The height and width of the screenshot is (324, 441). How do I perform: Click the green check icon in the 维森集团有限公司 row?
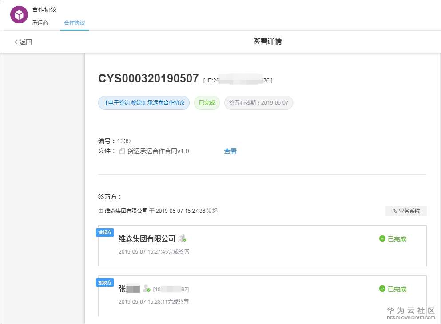[382, 238]
